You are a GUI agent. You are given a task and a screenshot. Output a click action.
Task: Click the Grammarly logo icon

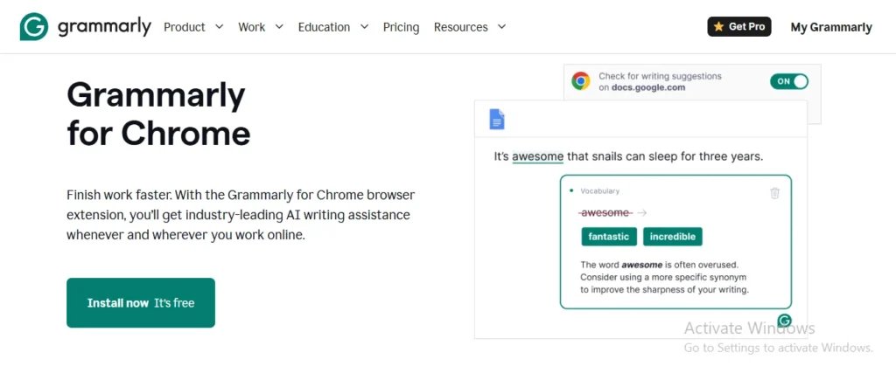coord(34,27)
